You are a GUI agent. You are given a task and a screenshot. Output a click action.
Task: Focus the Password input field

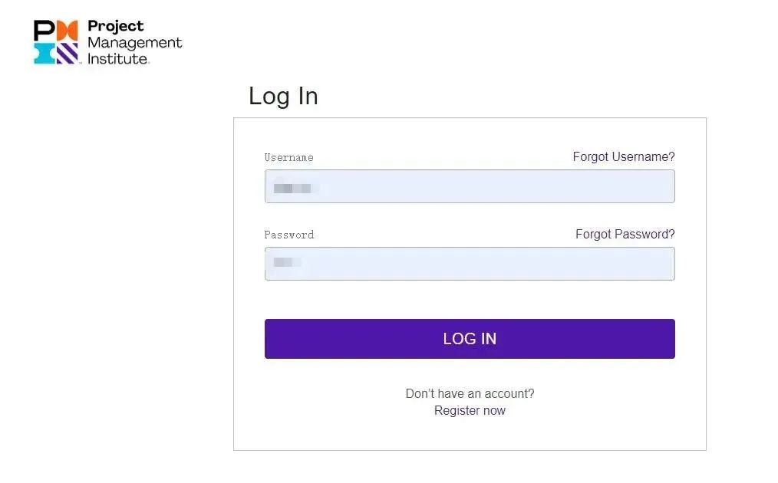tap(491, 264)
